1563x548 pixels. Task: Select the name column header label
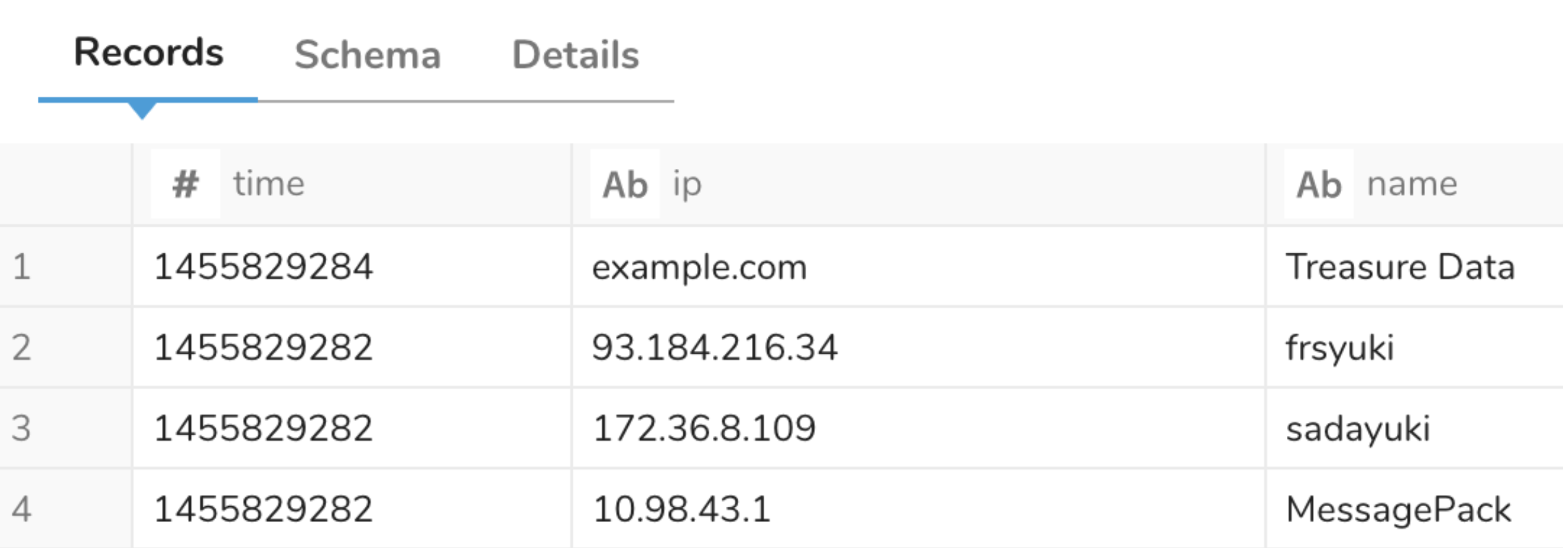tap(1412, 184)
